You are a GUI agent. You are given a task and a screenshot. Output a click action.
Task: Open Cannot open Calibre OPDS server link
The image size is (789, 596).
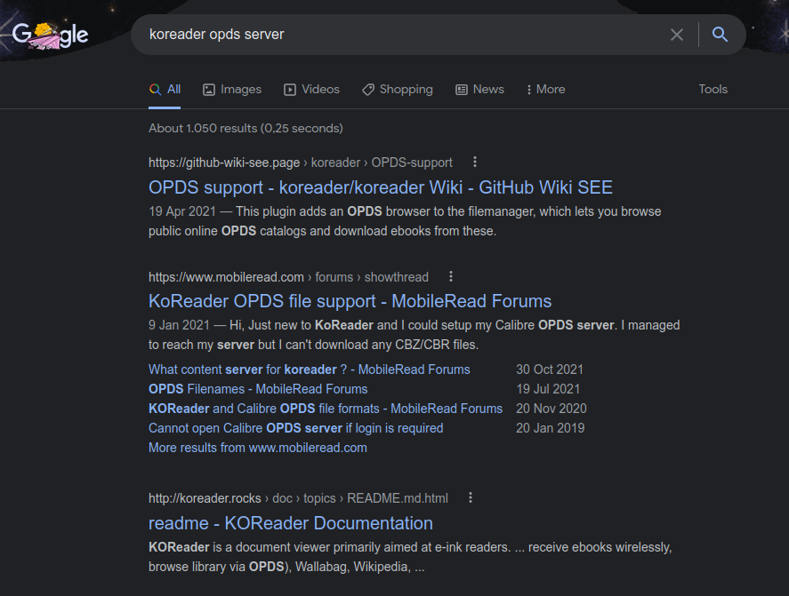pos(295,428)
